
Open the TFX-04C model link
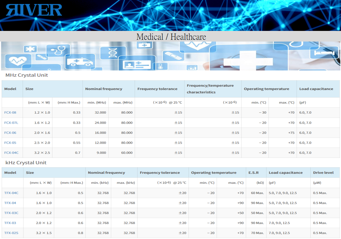11,193
